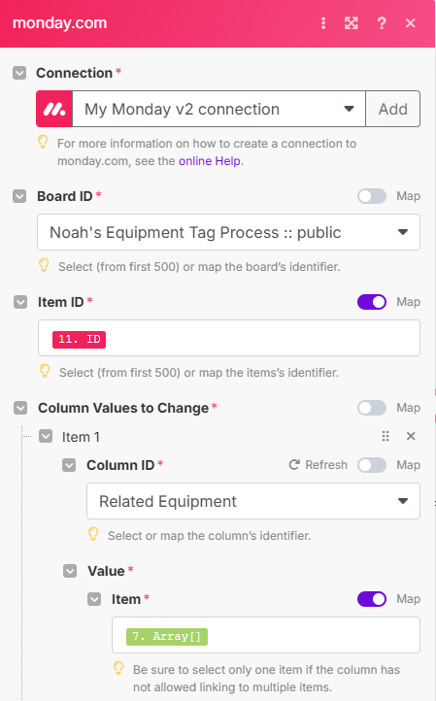Open the three-dot options menu in header
The width and height of the screenshot is (436, 701).
pyautogui.click(x=323, y=23)
